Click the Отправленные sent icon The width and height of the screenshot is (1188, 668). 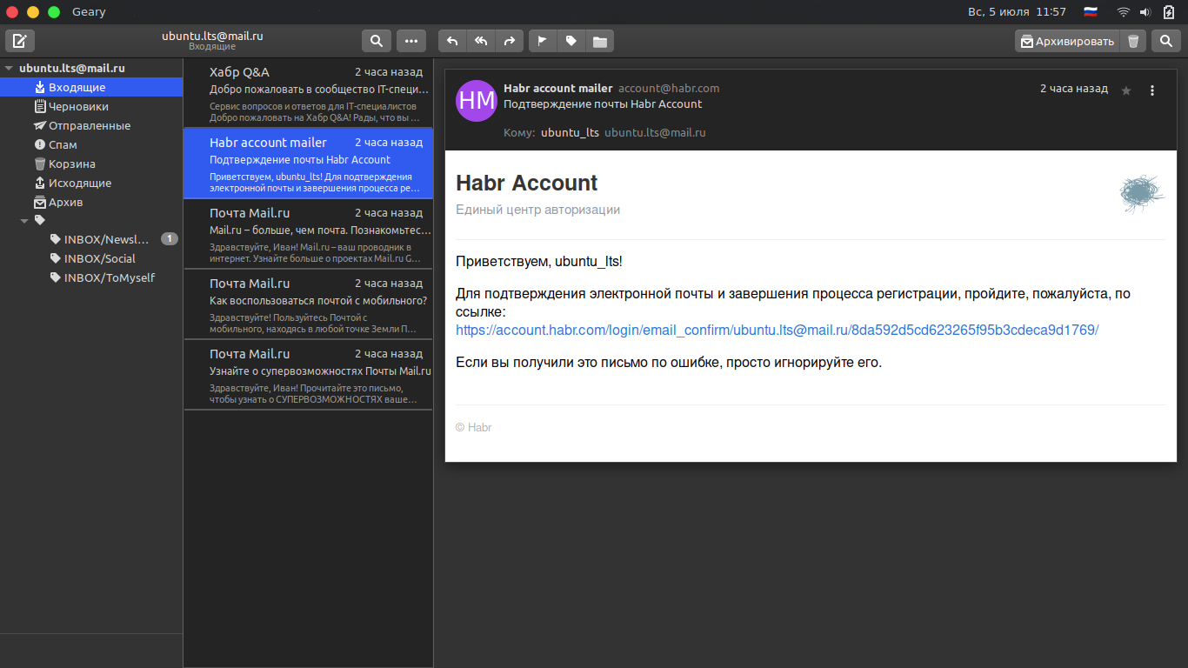[x=40, y=125]
